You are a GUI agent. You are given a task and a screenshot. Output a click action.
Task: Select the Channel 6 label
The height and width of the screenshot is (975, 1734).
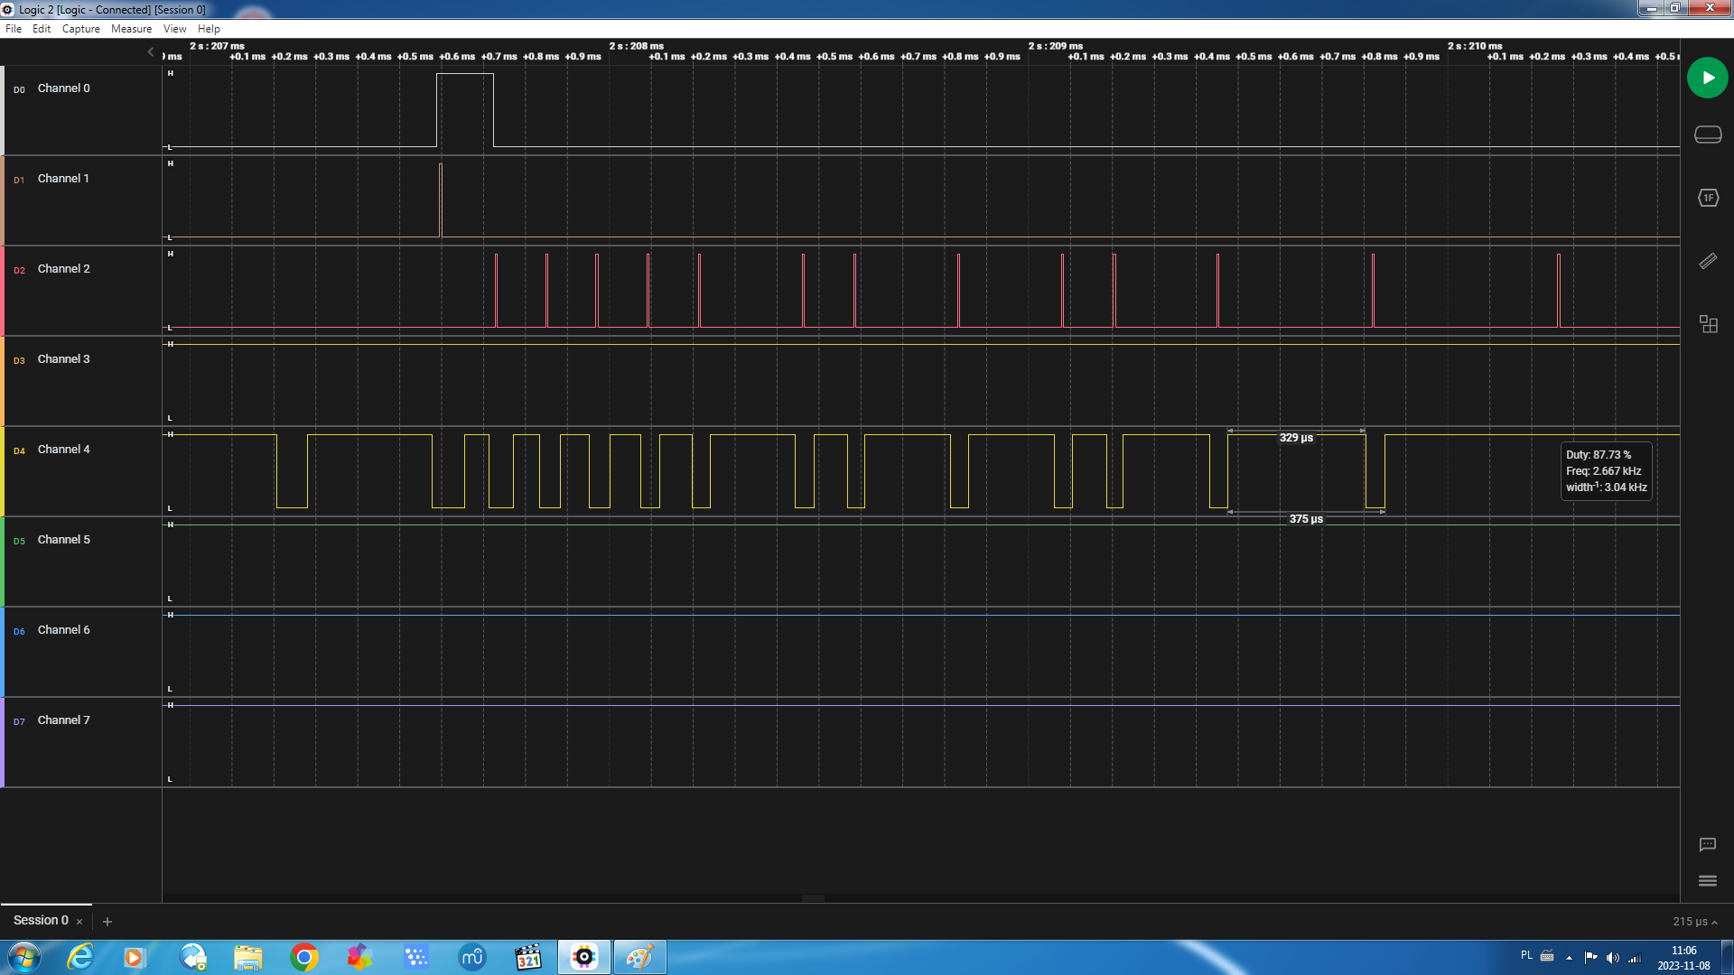point(64,630)
